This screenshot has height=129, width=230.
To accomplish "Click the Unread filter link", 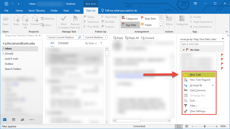I will [x=63, y=43].
